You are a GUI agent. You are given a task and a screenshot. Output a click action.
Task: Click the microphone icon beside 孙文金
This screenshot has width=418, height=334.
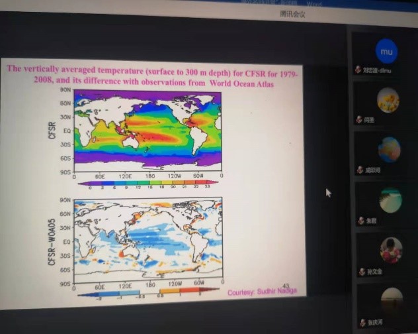click(360, 272)
